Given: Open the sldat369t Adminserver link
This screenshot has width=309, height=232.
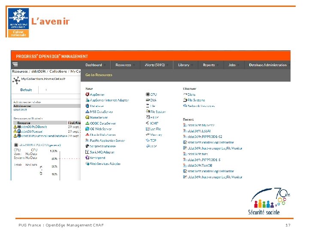Looking at the screenshot, I should (x=20, y=110).
